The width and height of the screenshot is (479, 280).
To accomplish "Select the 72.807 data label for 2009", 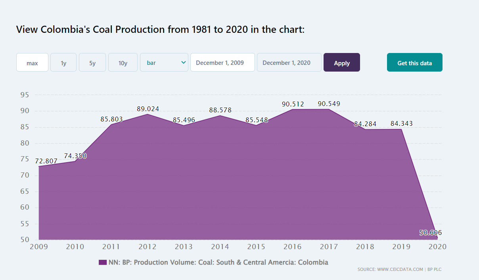I will 46,161.
